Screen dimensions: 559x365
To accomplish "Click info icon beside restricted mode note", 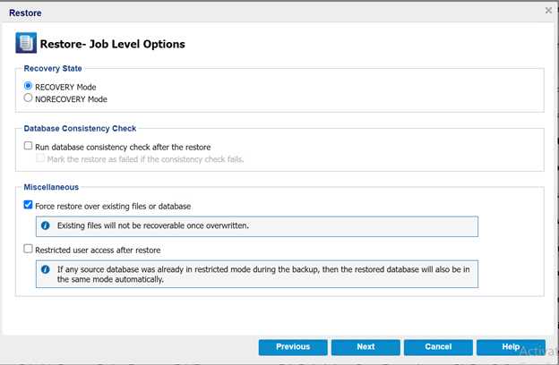I will click(45, 267).
